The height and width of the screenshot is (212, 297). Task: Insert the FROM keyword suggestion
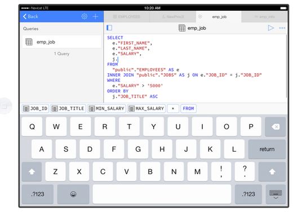point(188,109)
